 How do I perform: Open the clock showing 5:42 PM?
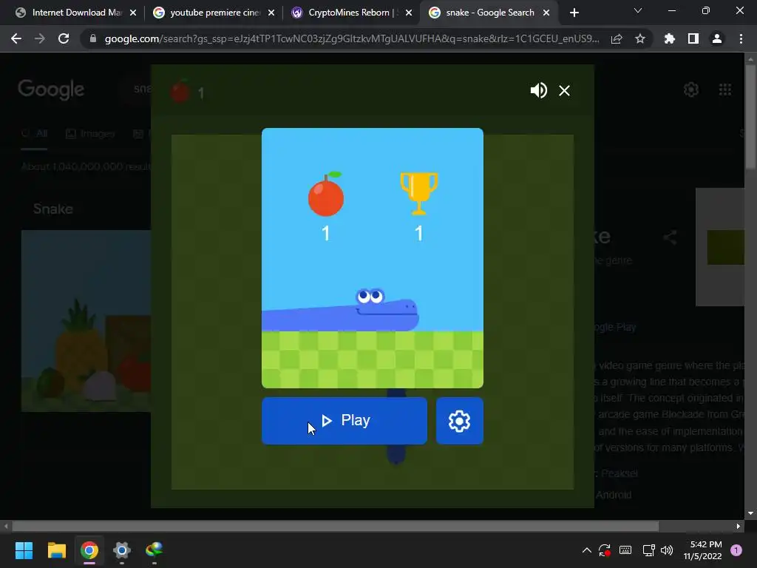pos(702,550)
